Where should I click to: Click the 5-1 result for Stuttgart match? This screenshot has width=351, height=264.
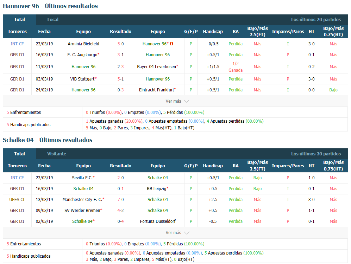click(121, 79)
